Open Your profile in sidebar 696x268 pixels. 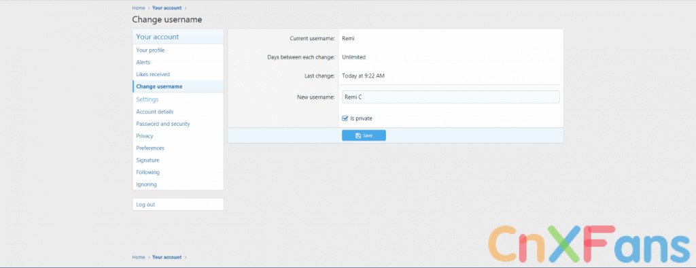[178, 50]
